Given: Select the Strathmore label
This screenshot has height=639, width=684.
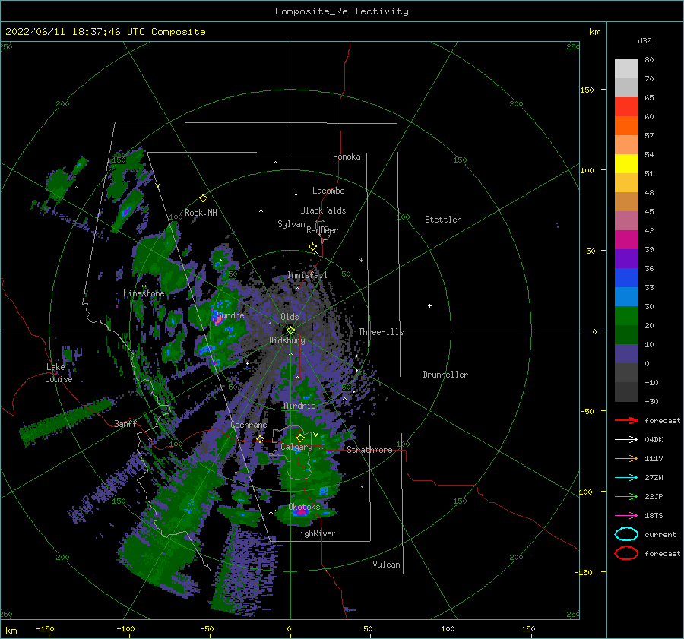Looking at the screenshot, I should click(x=369, y=450).
